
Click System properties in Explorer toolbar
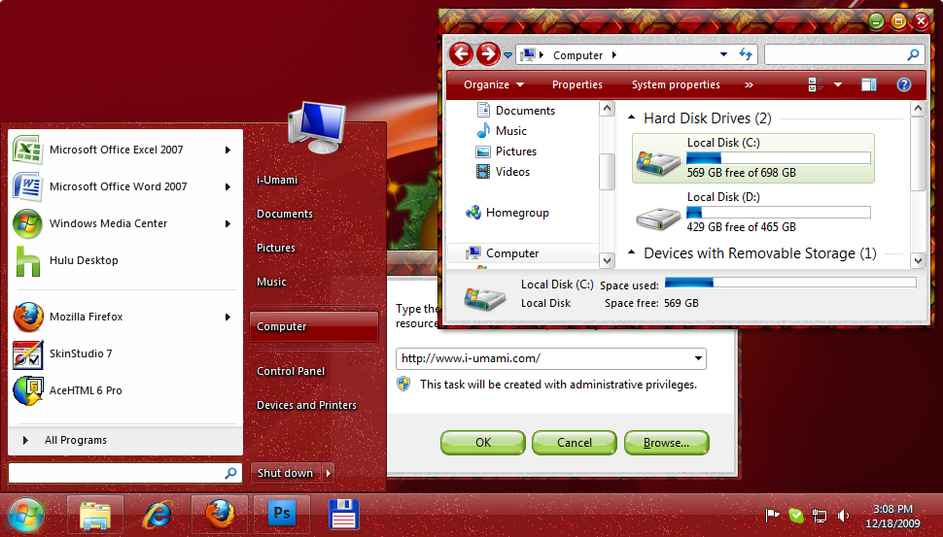coord(676,84)
